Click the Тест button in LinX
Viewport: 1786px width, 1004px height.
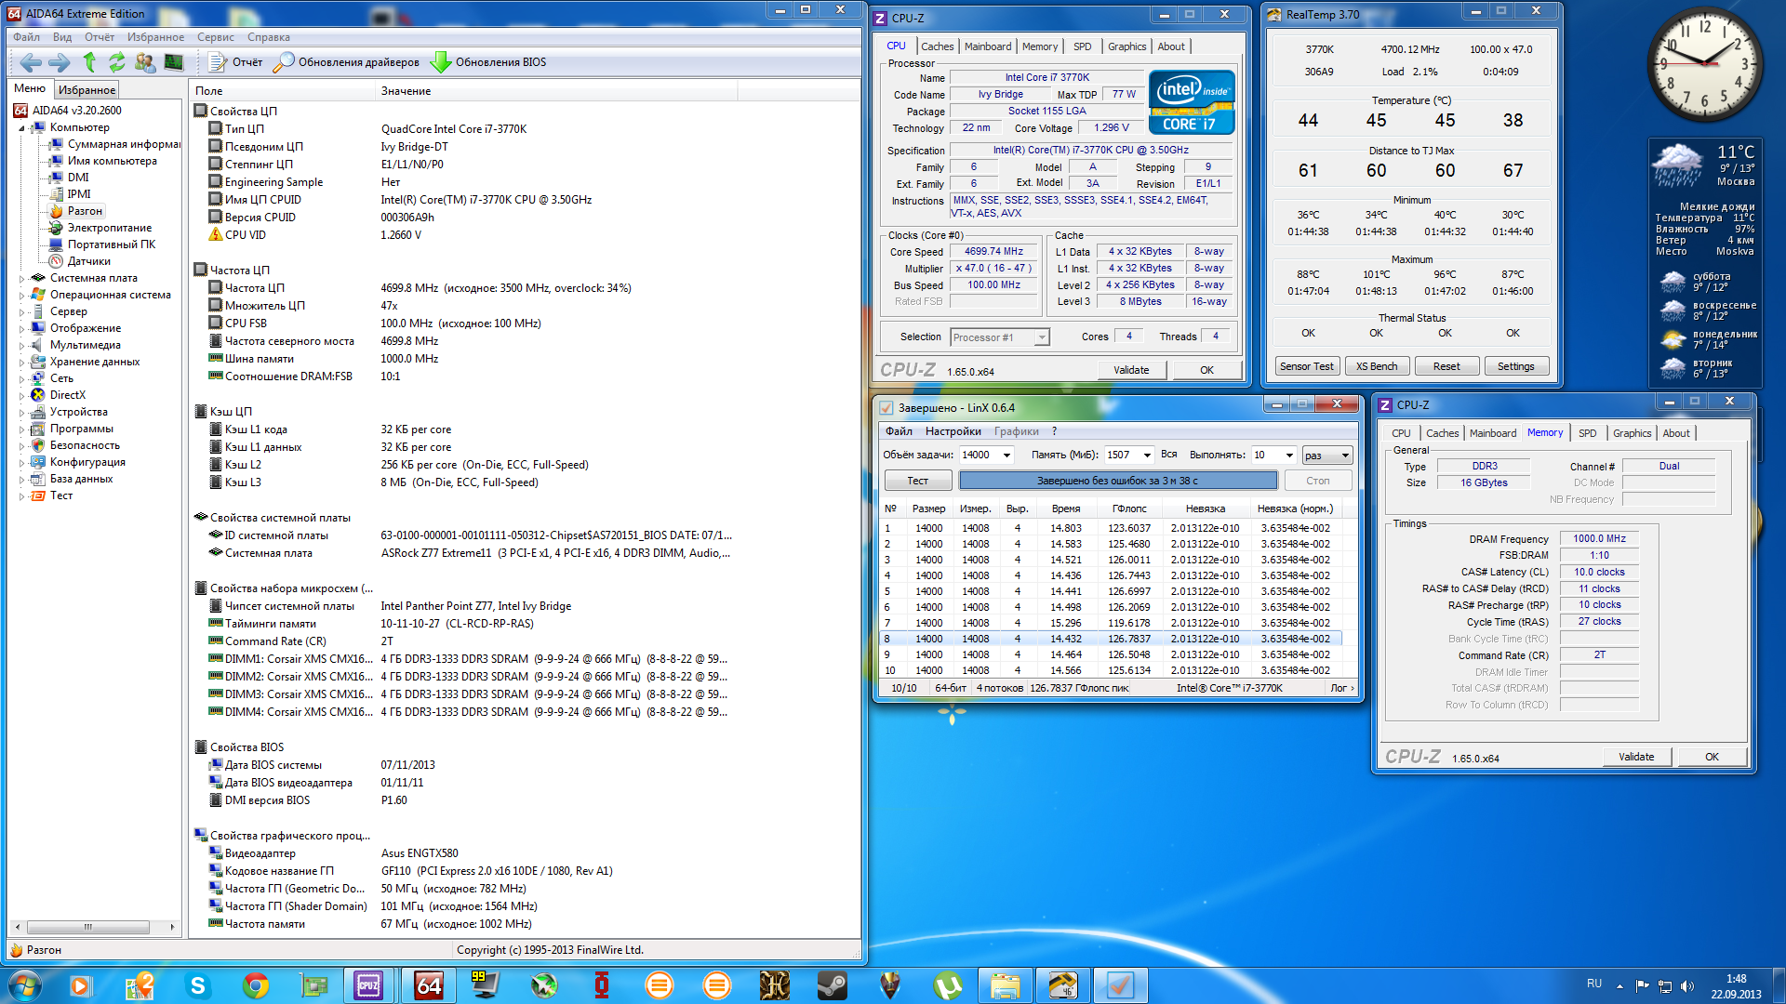tap(917, 481)
